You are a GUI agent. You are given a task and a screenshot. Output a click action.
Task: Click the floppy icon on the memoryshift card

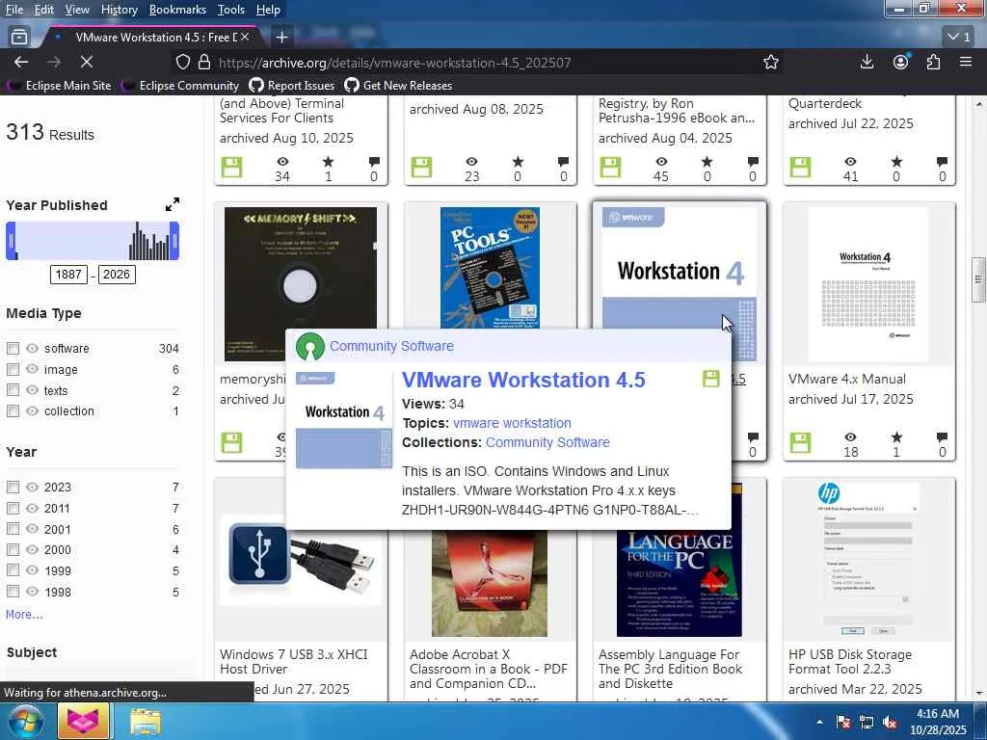point(231,441)
